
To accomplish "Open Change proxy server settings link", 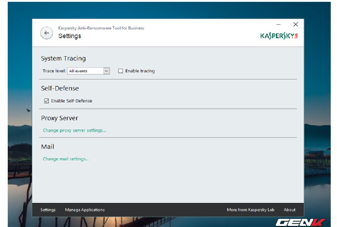I will 74,130.
